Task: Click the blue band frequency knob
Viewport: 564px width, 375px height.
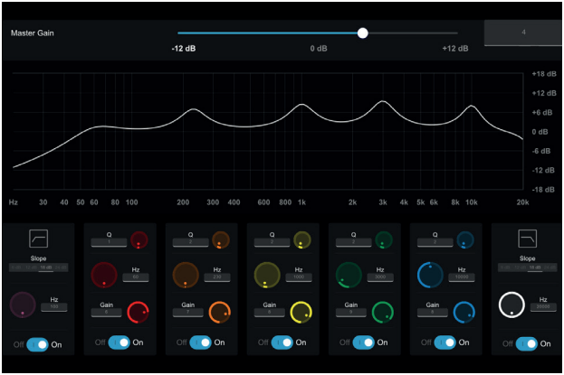Action: click(x=430, y=275)
